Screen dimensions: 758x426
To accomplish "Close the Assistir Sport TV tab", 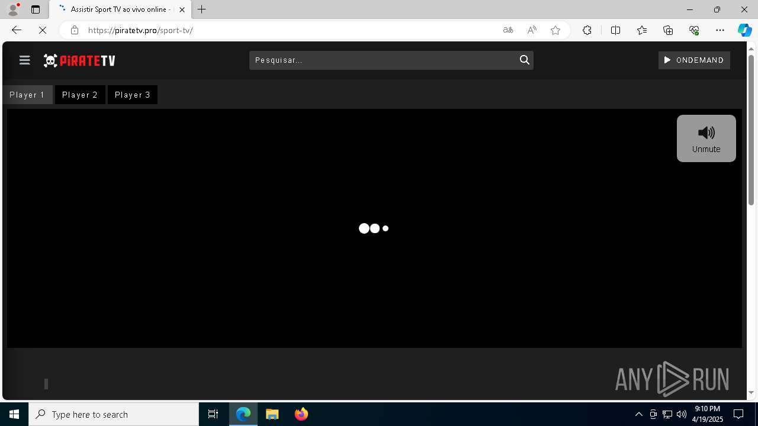I will pyautogui.click(x=182, y=9).
